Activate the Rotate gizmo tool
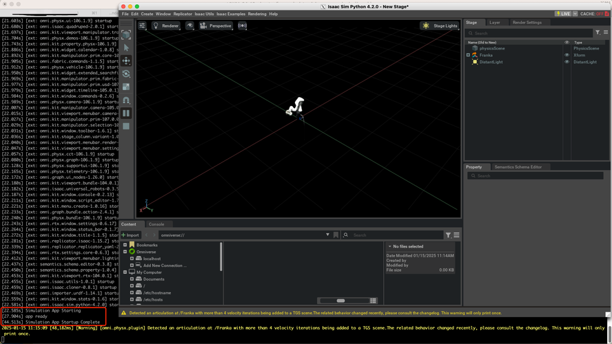 pyautogui.click(x=126, y=74)
